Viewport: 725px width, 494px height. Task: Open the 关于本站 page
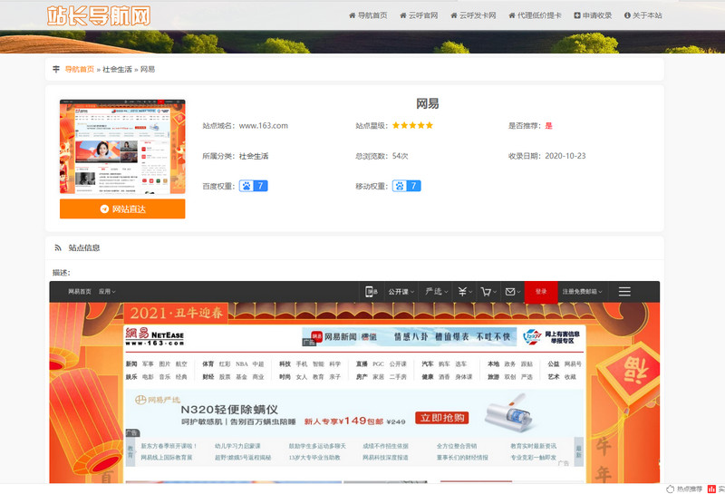tap(643, 15)
